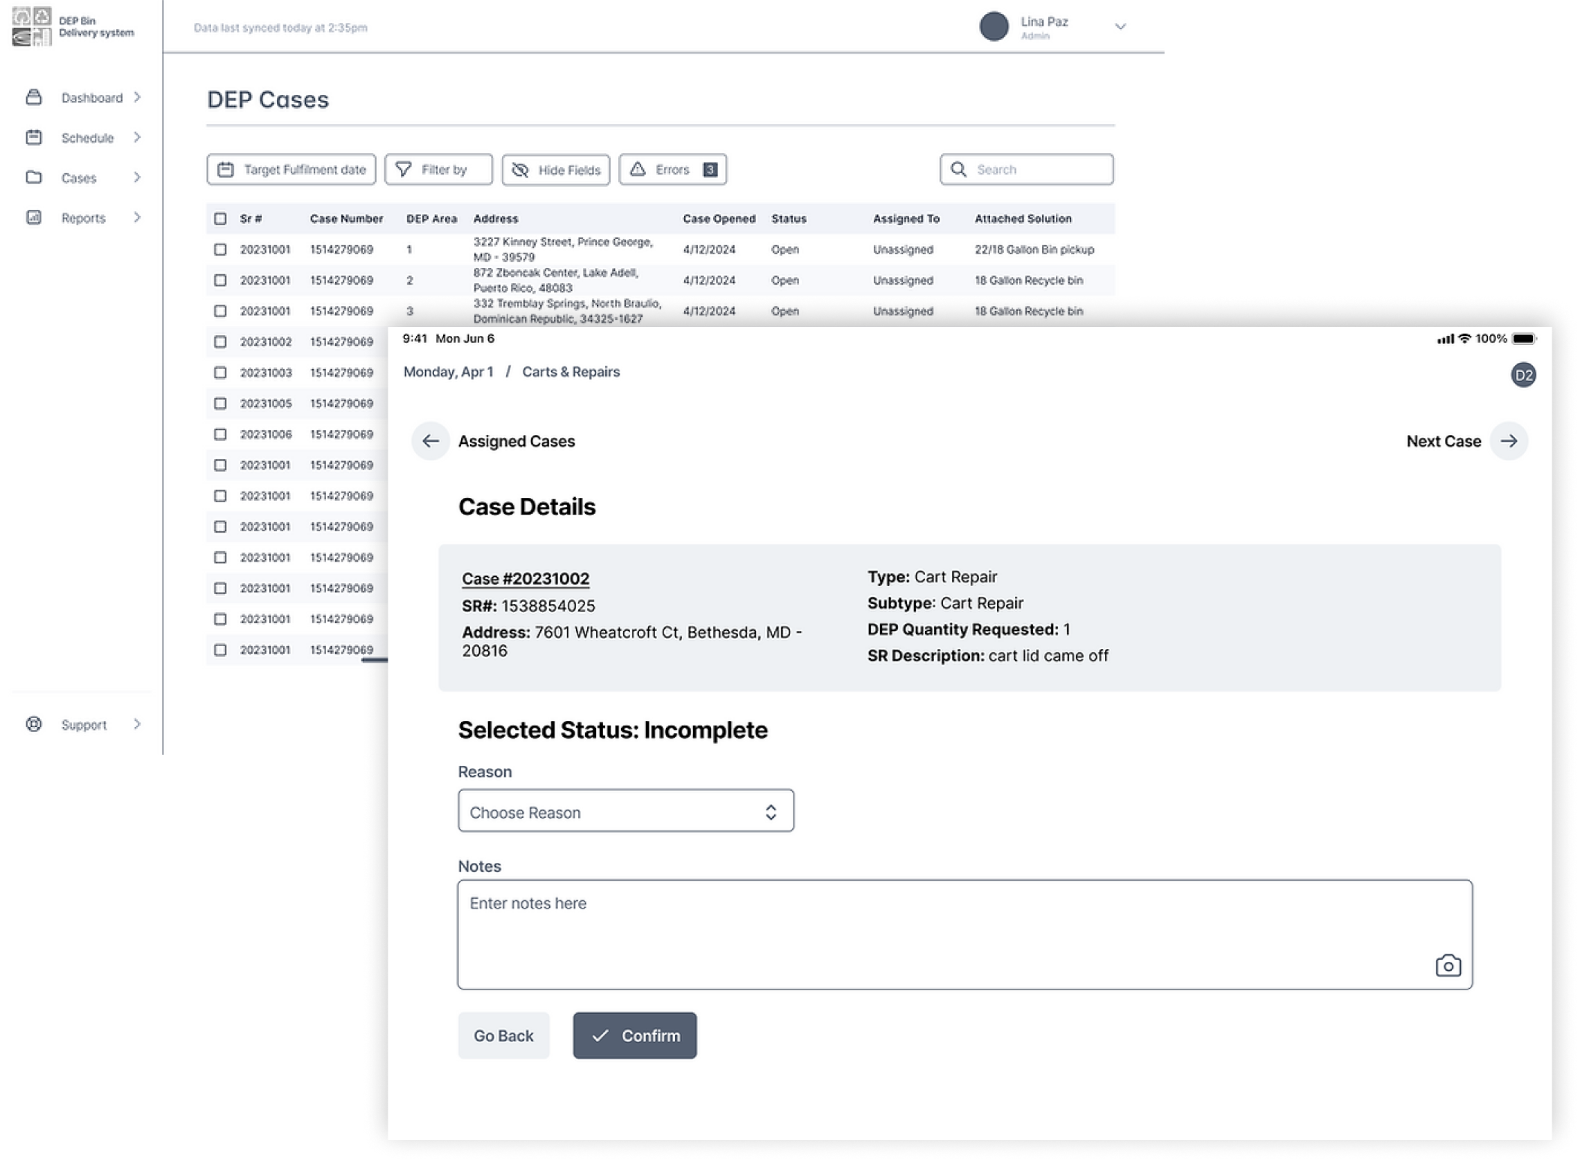
Task: Open the DEP Bin Delivery system logo
Action: pyautogui.click(x=33, y=27)
